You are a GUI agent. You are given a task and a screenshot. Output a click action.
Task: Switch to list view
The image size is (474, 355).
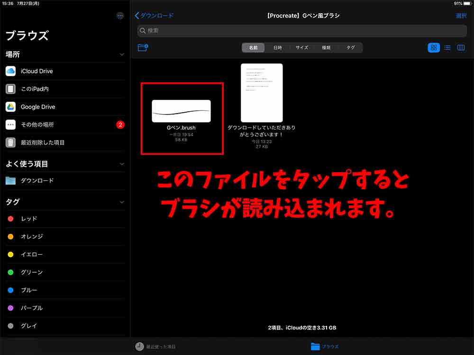448,48
